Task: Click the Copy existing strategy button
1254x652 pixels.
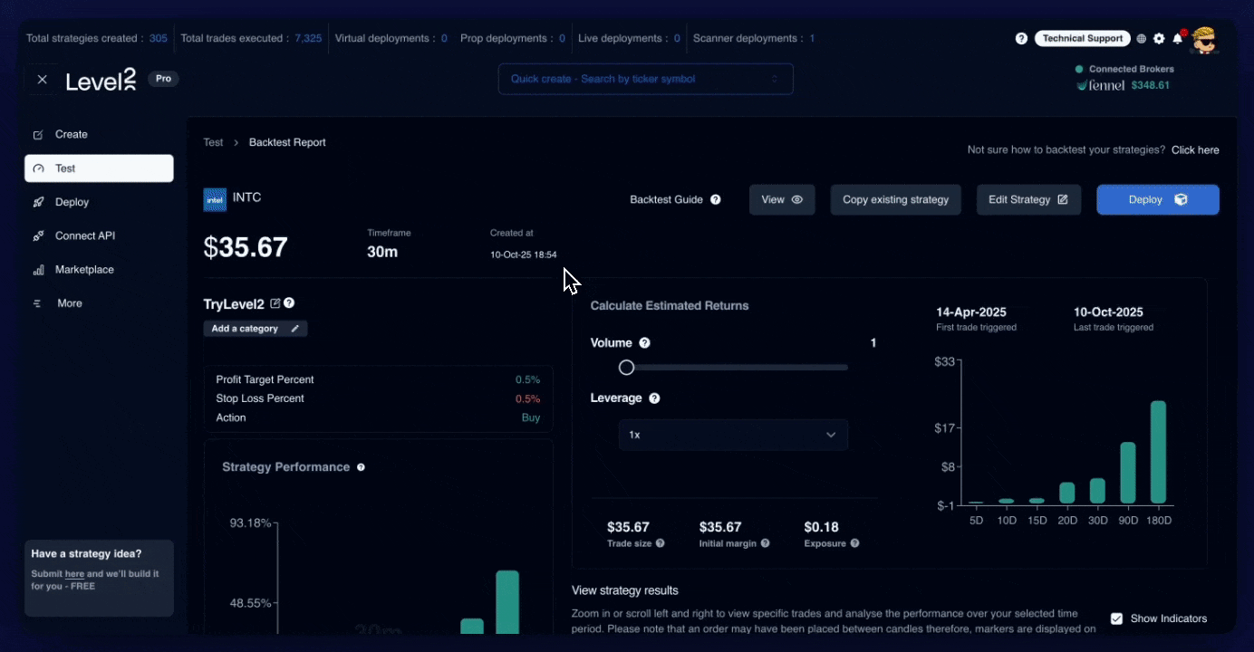Action: (895, 199)
